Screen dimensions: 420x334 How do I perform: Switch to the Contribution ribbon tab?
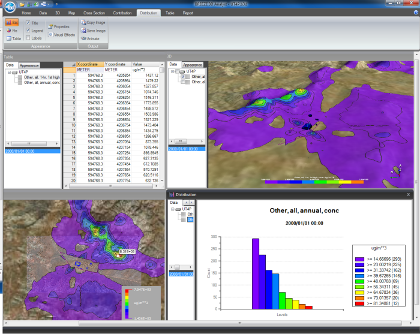coord(122,12)
